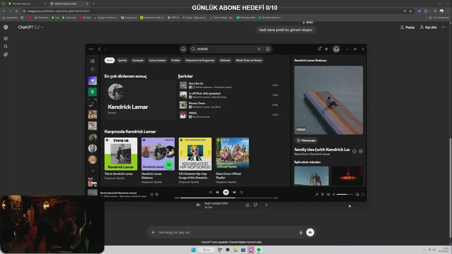
Task: Start ChatGPT voice mode round button
Action: point(310,232)
